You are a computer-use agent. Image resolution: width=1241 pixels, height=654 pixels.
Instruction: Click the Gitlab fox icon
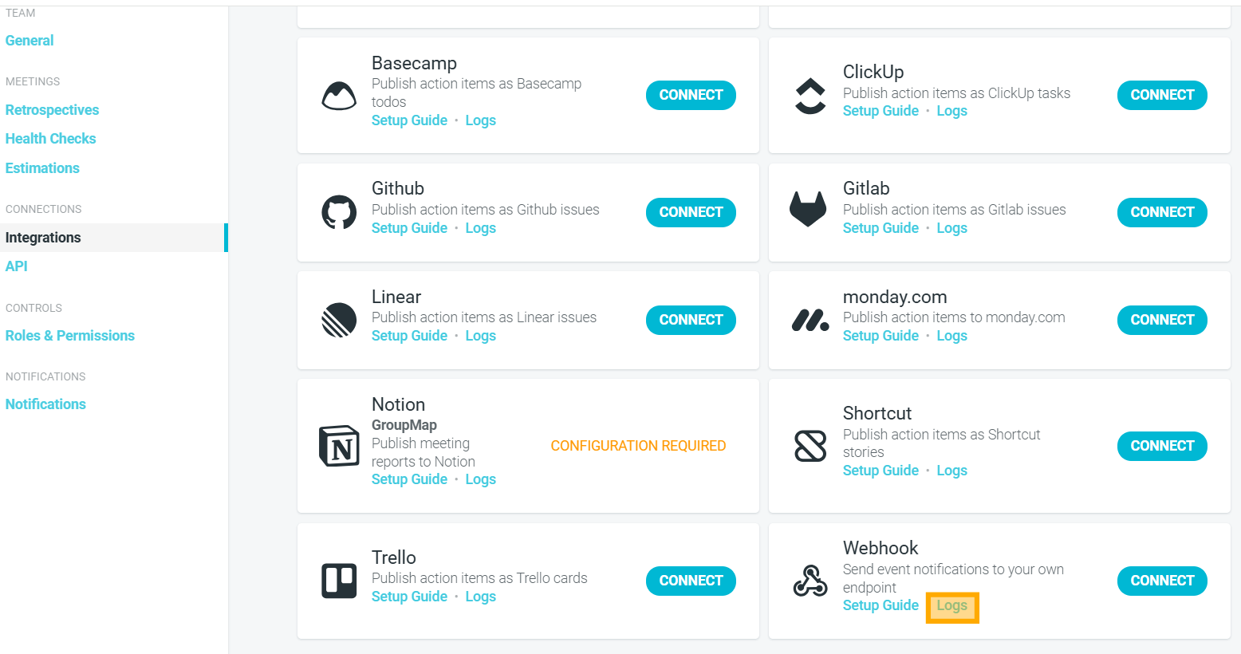pos(808,209)
